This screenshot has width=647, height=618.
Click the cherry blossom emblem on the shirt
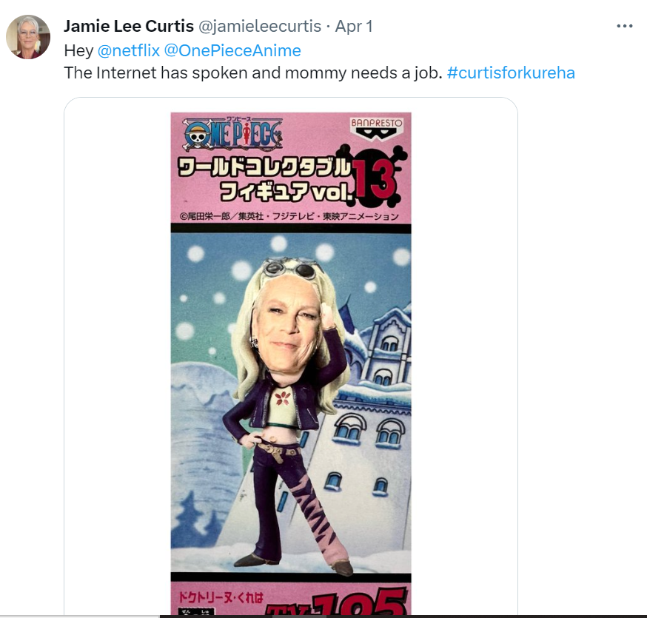(283, 397)
